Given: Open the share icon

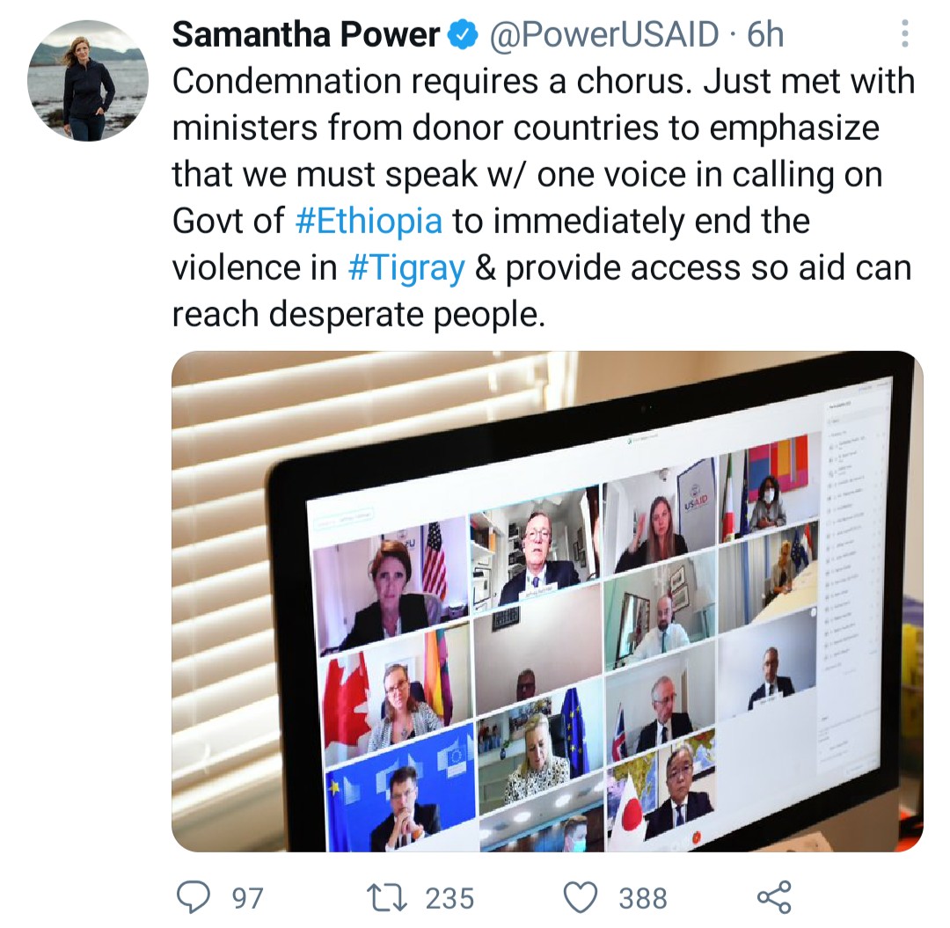Looking at the screenshot, I should pos(774,897).
